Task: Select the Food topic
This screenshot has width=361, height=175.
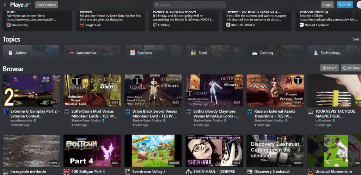Action: 214,53
